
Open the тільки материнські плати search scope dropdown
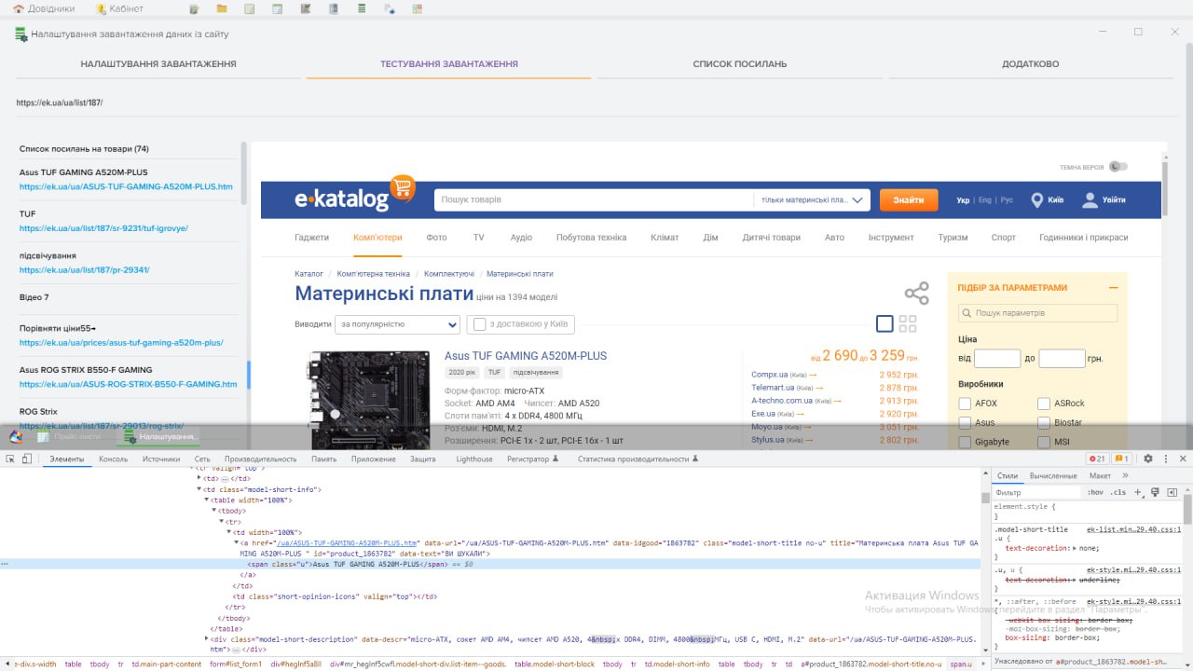811,200
